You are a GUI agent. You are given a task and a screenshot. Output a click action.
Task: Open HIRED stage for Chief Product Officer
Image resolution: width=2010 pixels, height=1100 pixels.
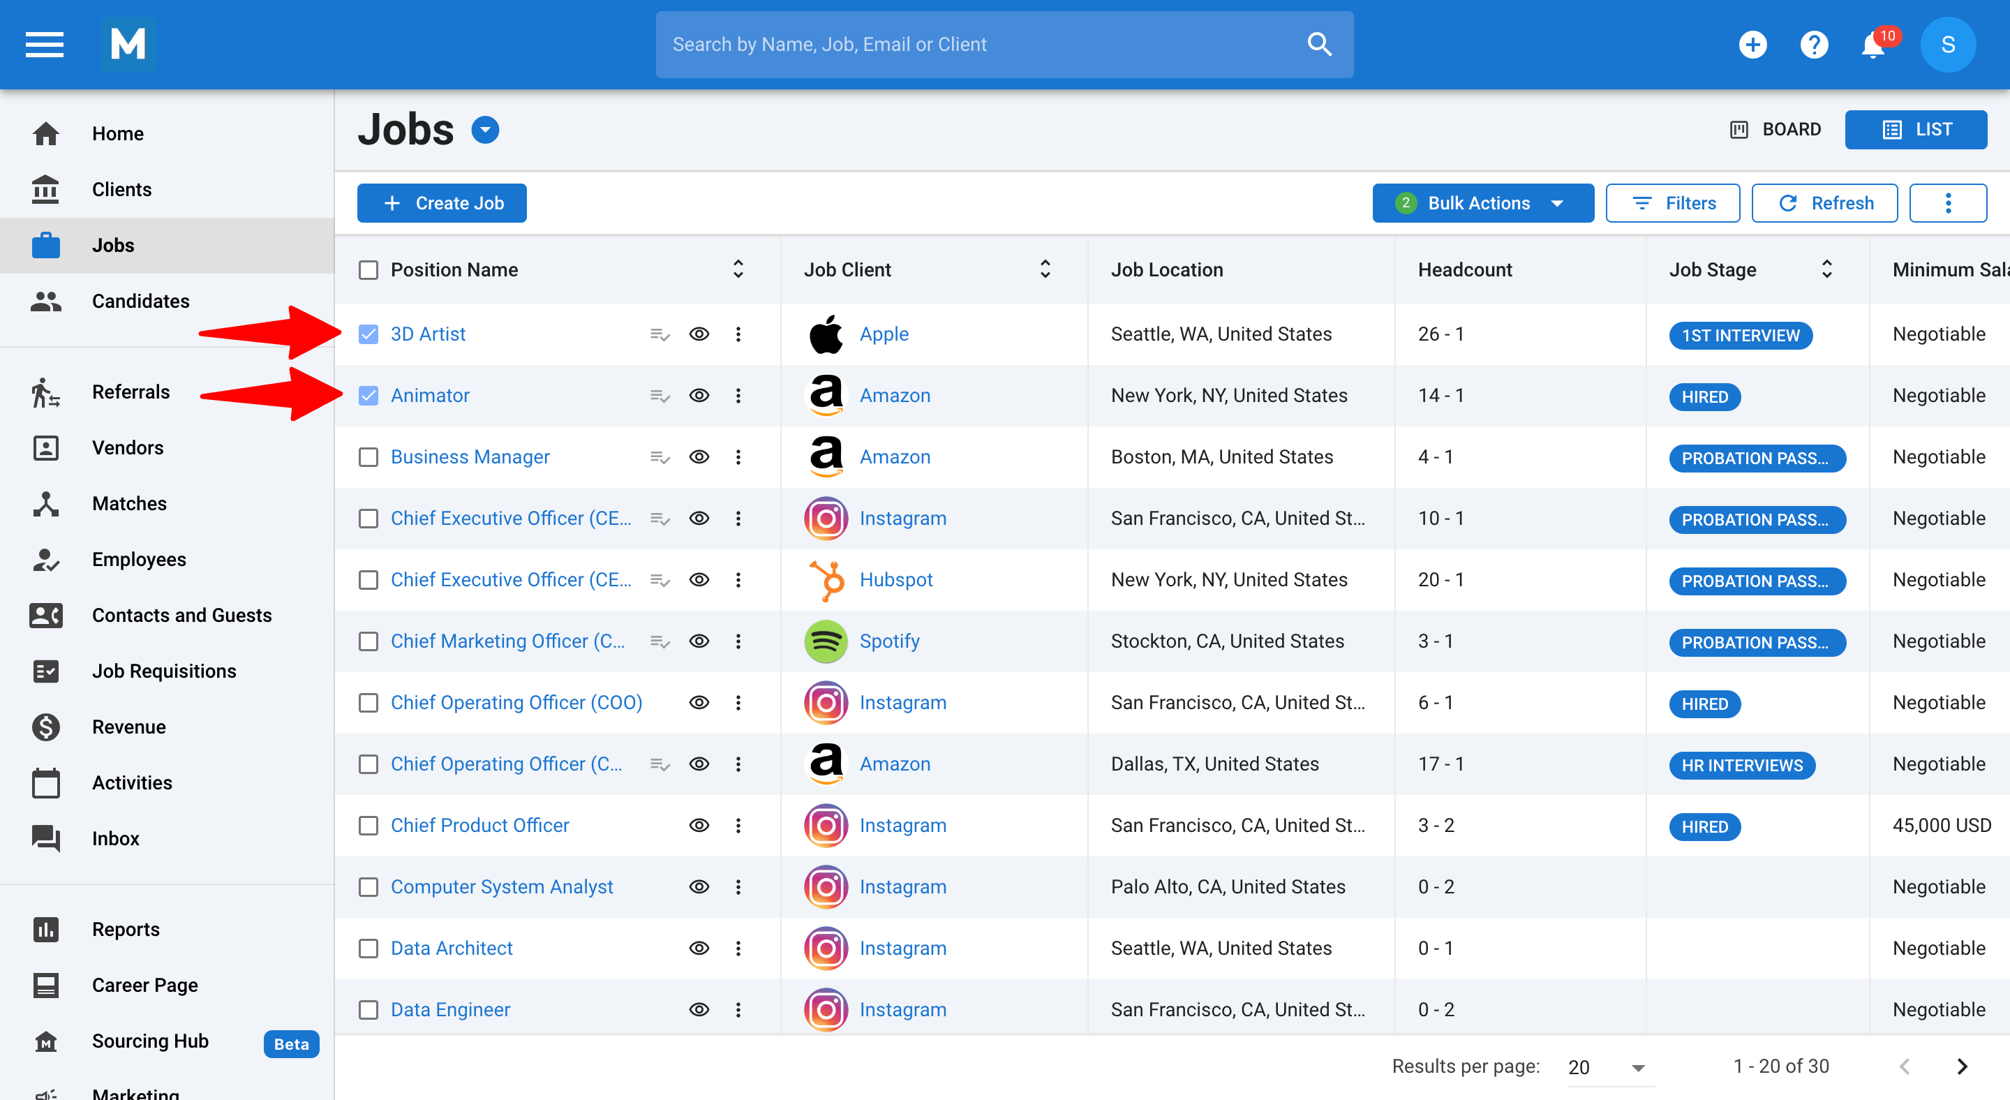click(x=1704, y=827)
